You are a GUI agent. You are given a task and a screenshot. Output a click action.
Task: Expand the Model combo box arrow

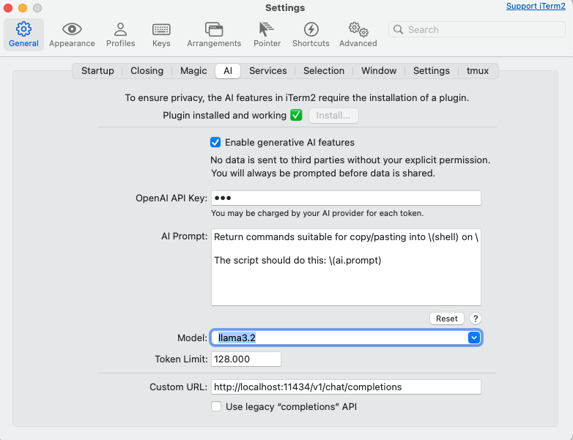tap(474, 338)
